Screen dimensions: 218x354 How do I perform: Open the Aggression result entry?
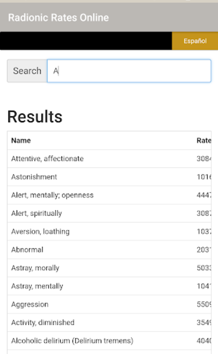coord(109,304)
